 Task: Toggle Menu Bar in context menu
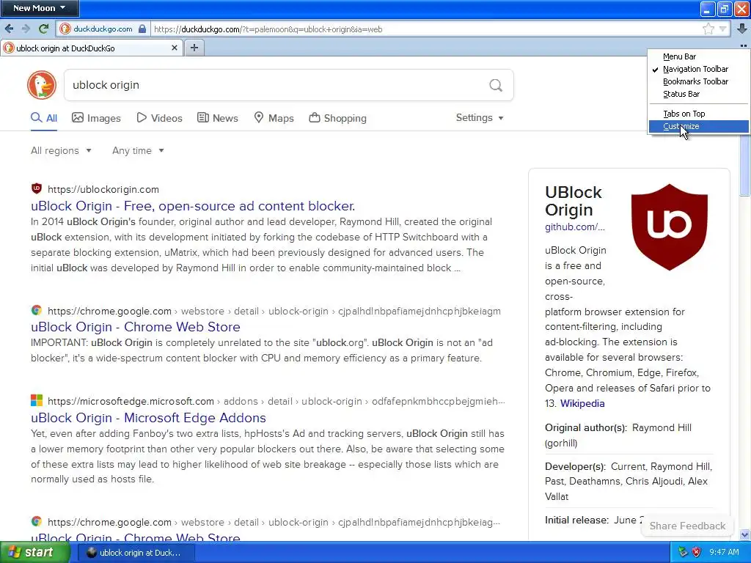698,56
